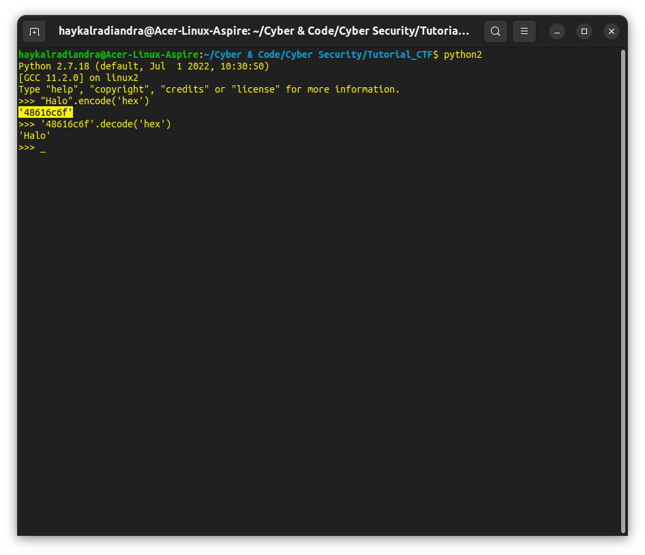Image resolution: width=645 pixels, height=555 pixels.
Task: Click the 'credits' word in startup message
Action: (184, 89)
